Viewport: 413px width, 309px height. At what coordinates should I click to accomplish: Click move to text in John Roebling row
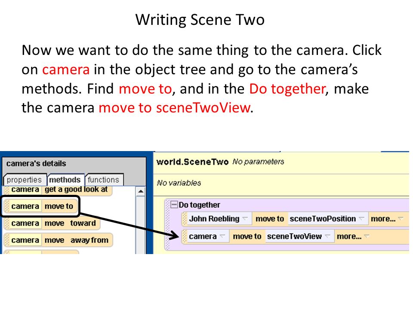[x=270, y=218]
